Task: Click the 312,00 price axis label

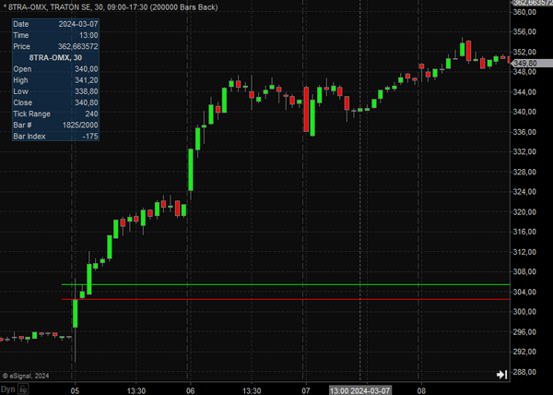Action: tap(525, 252)
